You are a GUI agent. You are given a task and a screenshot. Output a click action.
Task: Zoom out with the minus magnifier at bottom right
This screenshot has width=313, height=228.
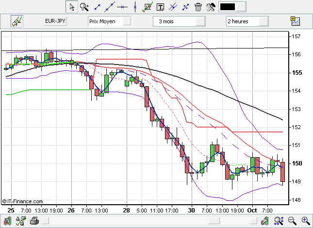click(x=292, y=221)
